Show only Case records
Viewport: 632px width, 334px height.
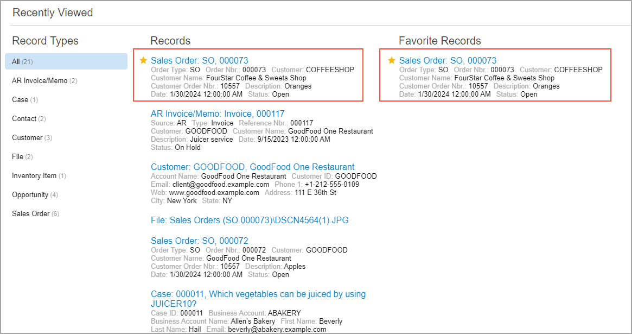20,99
